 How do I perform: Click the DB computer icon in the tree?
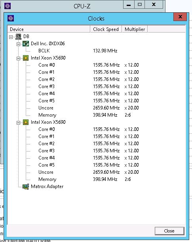tap(19, 36)
